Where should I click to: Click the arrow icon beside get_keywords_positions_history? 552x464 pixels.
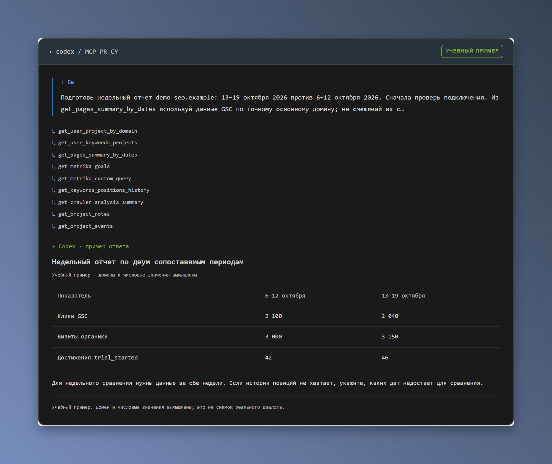point(54,190)
